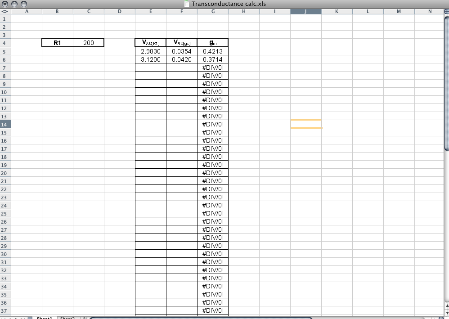Viewport: 449px width, 319px height.
Task: Select column M header
Action: pyautogui.click(x=399, y=11)
